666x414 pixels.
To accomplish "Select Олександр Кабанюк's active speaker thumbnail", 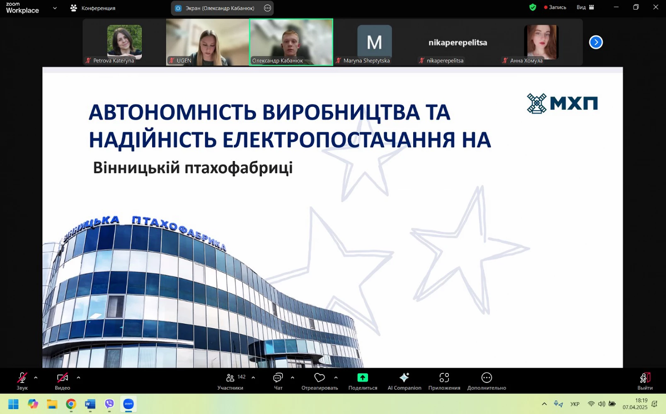I will [291, 42].
